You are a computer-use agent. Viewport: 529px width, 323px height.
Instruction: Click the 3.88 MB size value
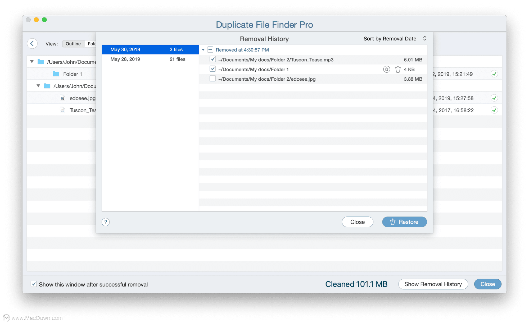coord(413,79)
